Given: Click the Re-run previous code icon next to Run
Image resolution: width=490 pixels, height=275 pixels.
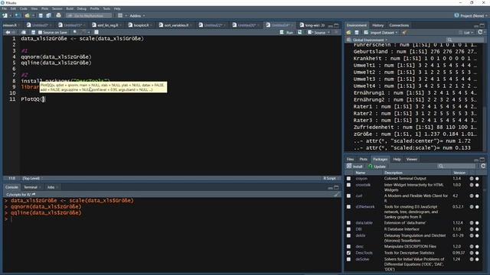Looking at the screenshot, I should point(300,32).
